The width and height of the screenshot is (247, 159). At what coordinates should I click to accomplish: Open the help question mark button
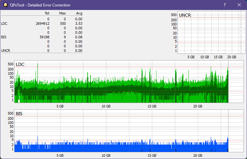(225, 5)
